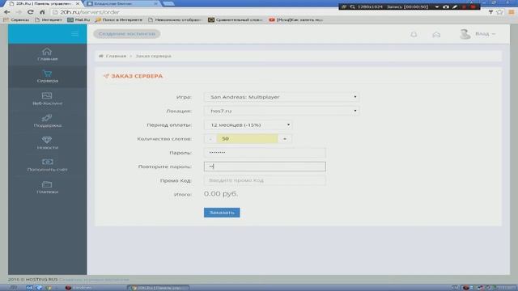Focus the Промо Код input field
Viewport: 518px width, 291px height.
pos(265,180)
